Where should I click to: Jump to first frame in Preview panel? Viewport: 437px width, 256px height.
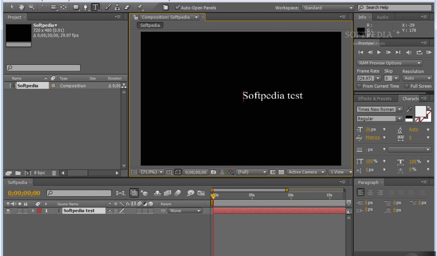[361, 52]
